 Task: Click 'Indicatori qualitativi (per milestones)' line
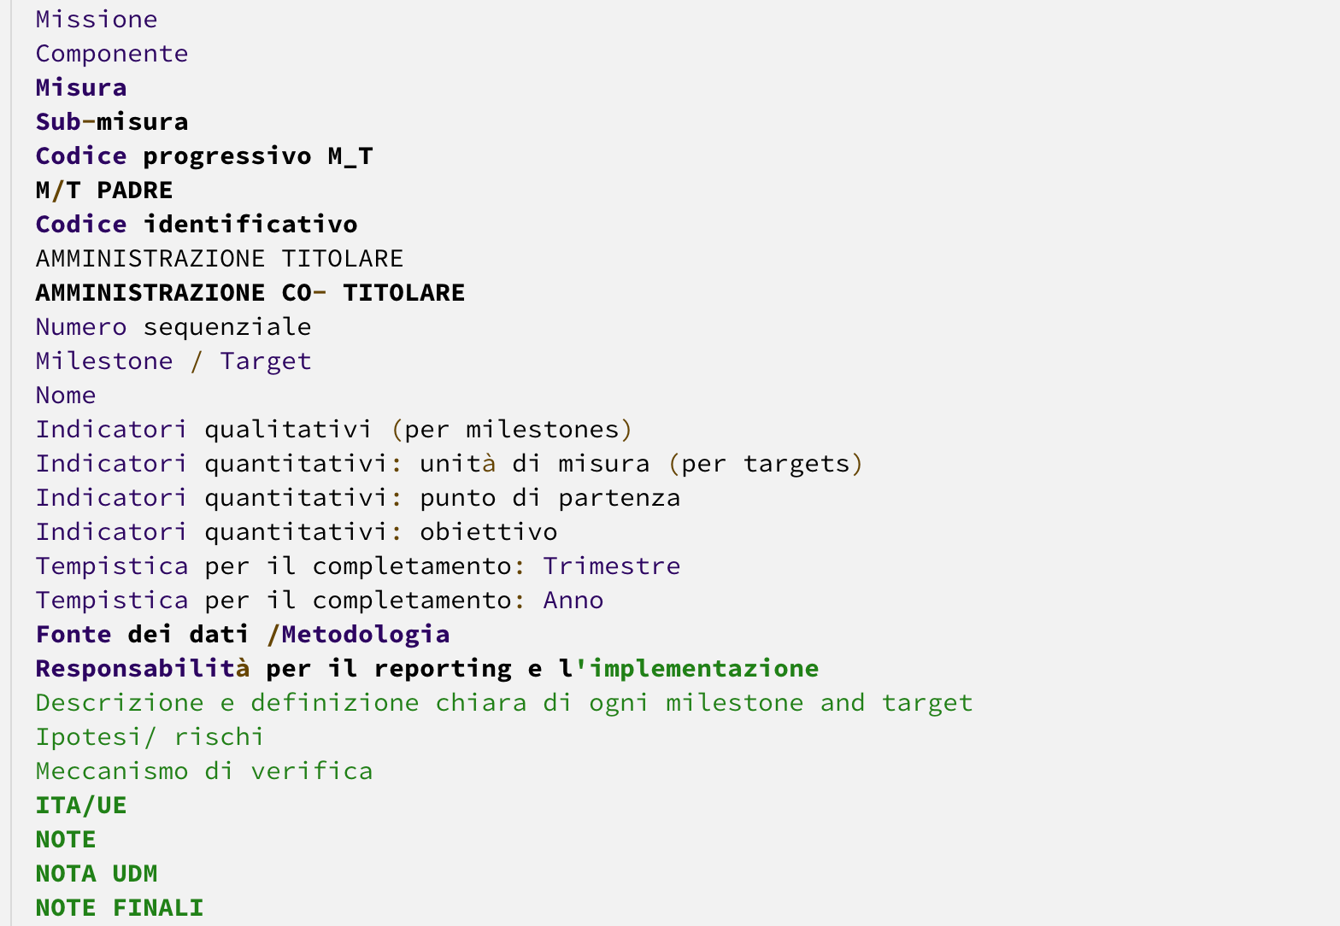(334, 429)
